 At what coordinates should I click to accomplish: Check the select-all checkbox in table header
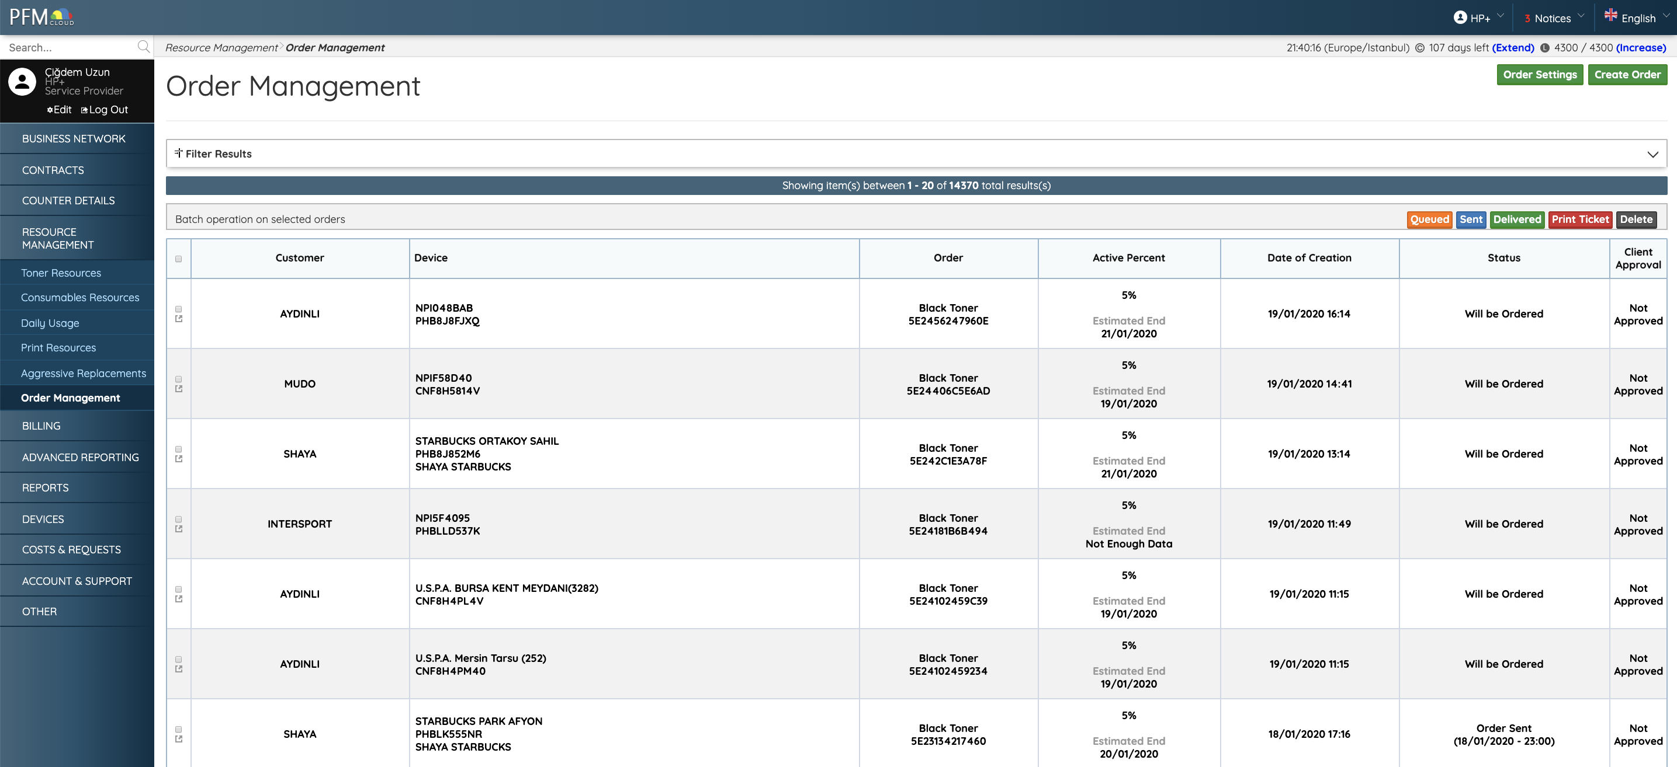(x=178, y=259)
